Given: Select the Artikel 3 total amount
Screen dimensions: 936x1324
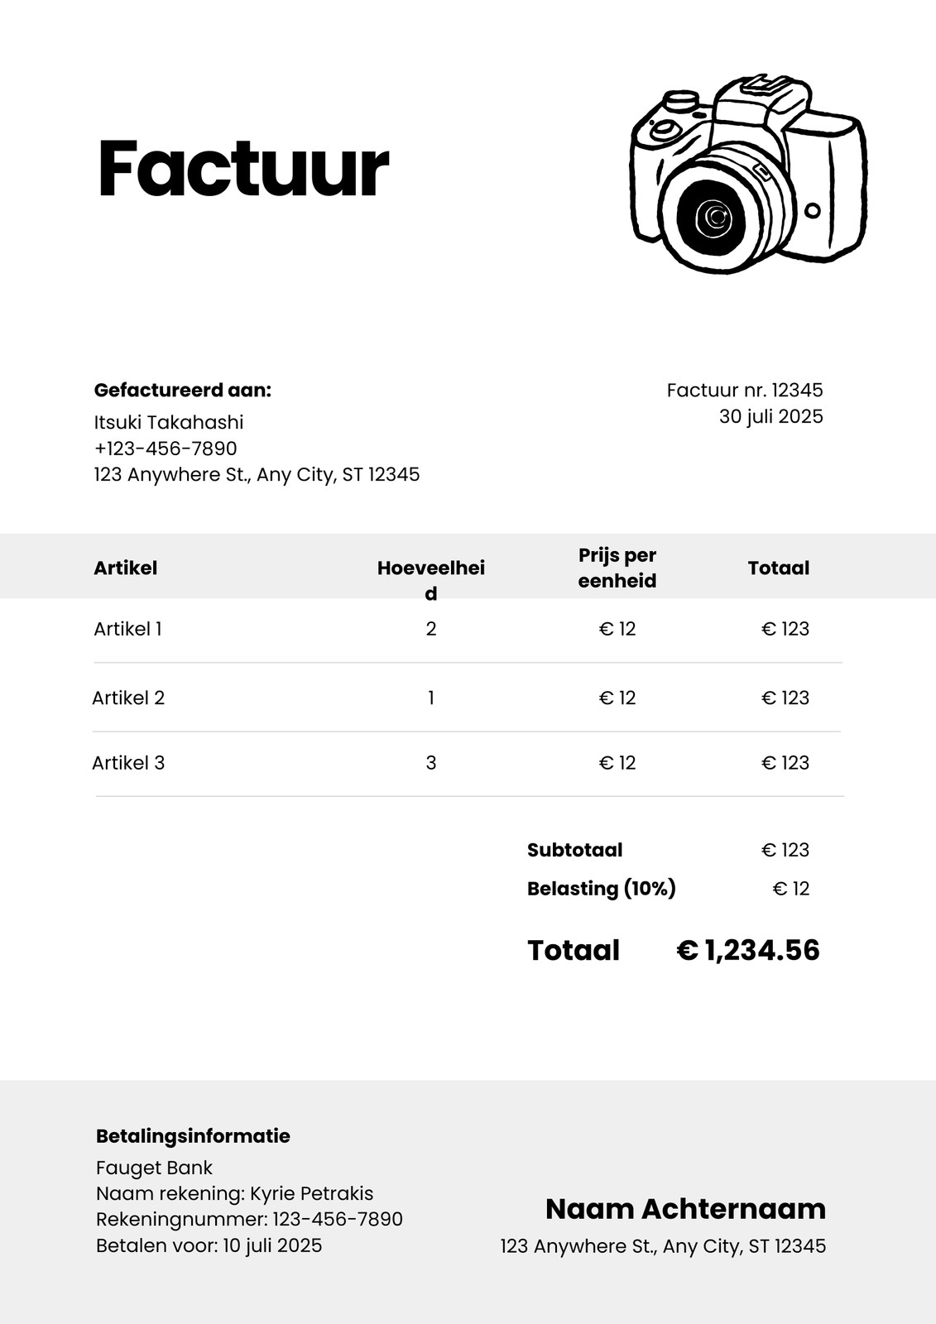Looking at the screenshot, I should tap(785, 763).
